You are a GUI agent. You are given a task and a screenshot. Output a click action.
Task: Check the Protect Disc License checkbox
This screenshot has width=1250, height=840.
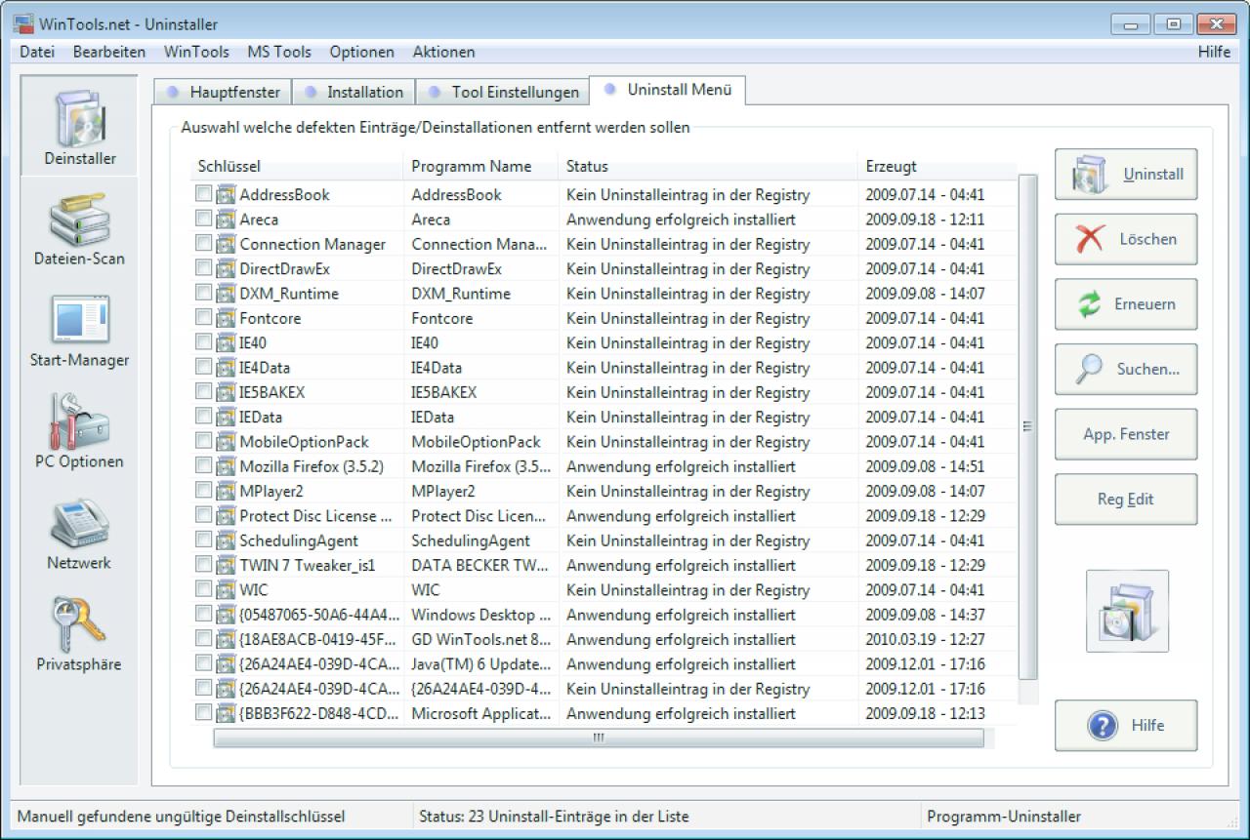click(203, 515)
